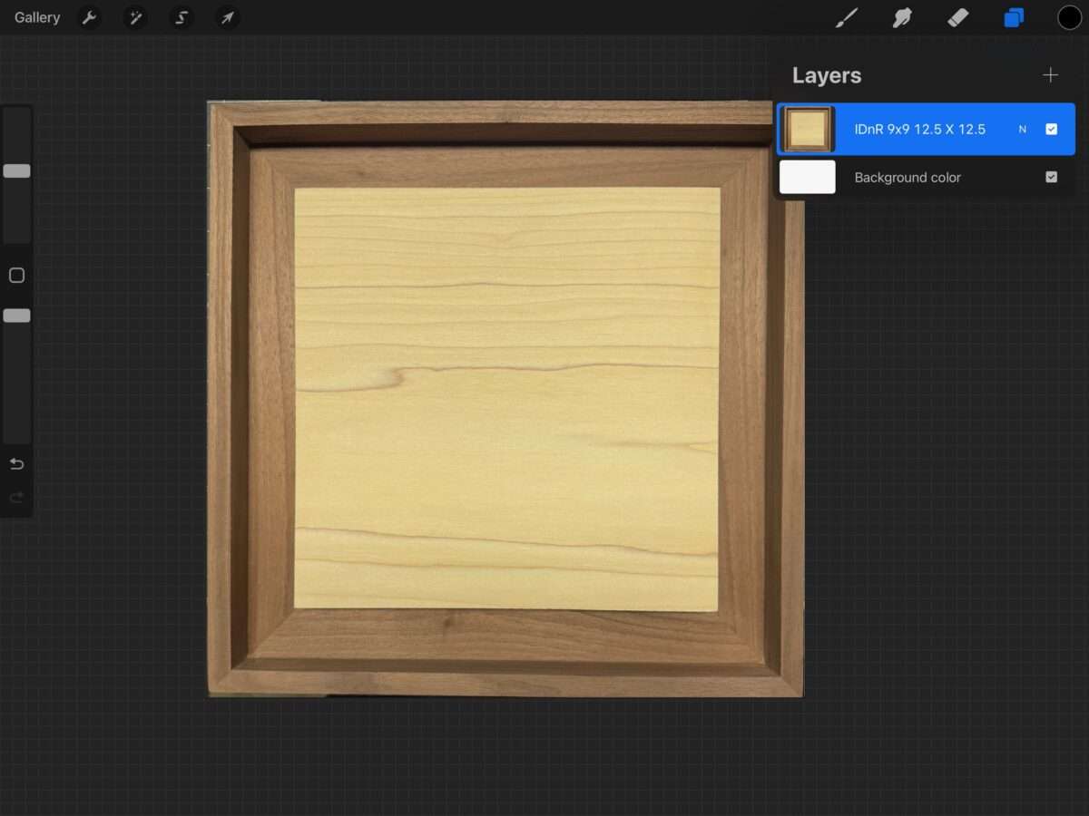Toggle Background color layer visibility

point(1051,177)
